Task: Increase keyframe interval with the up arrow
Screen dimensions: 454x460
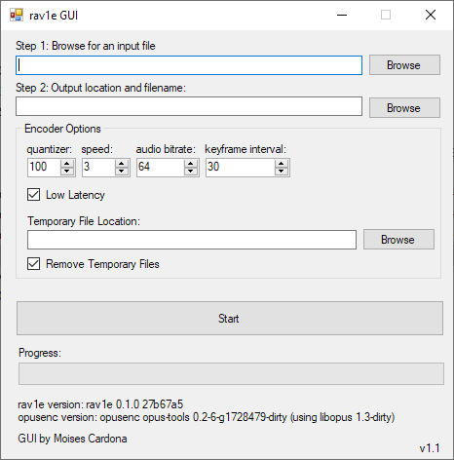Action: [x=282, y=164]
